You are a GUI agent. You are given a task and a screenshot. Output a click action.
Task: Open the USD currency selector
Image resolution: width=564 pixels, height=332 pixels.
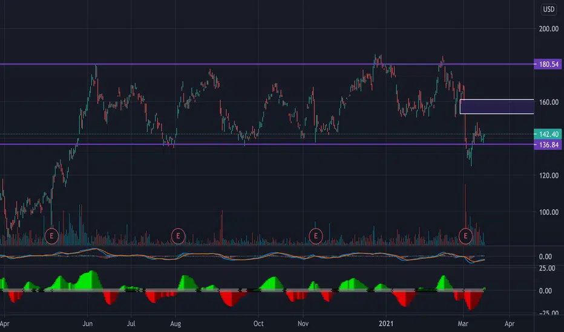(x=548, y=9)
